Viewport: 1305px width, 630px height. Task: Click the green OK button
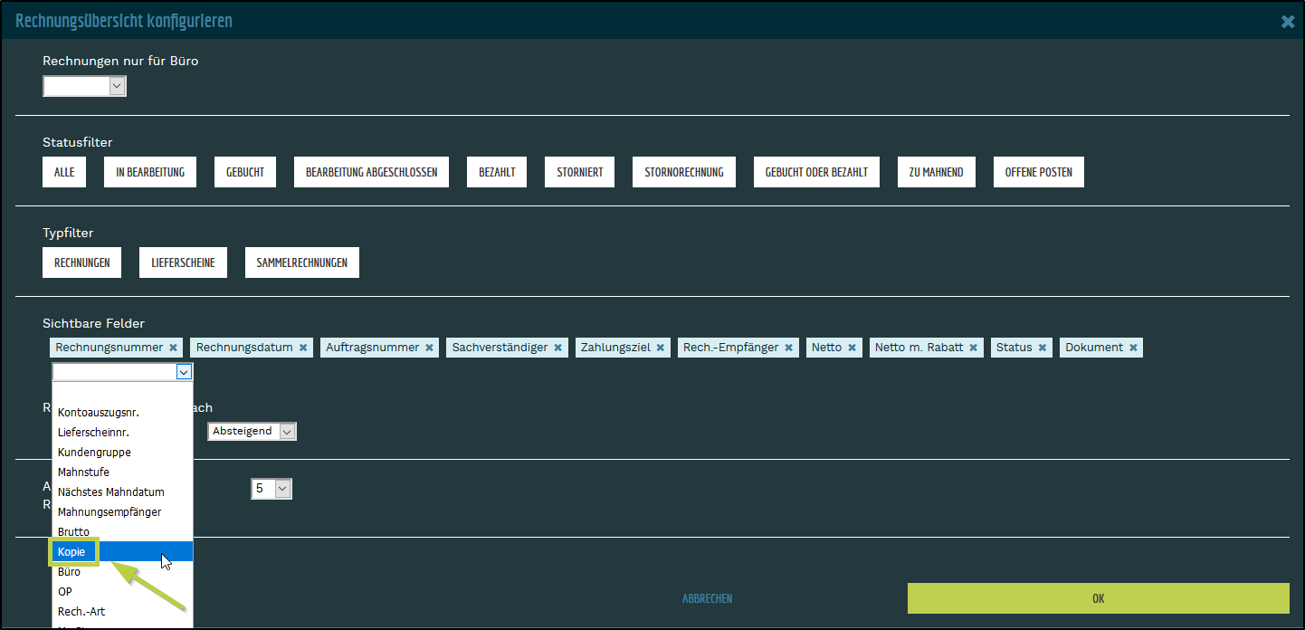pyautogui.click(x=1098, y=598)
